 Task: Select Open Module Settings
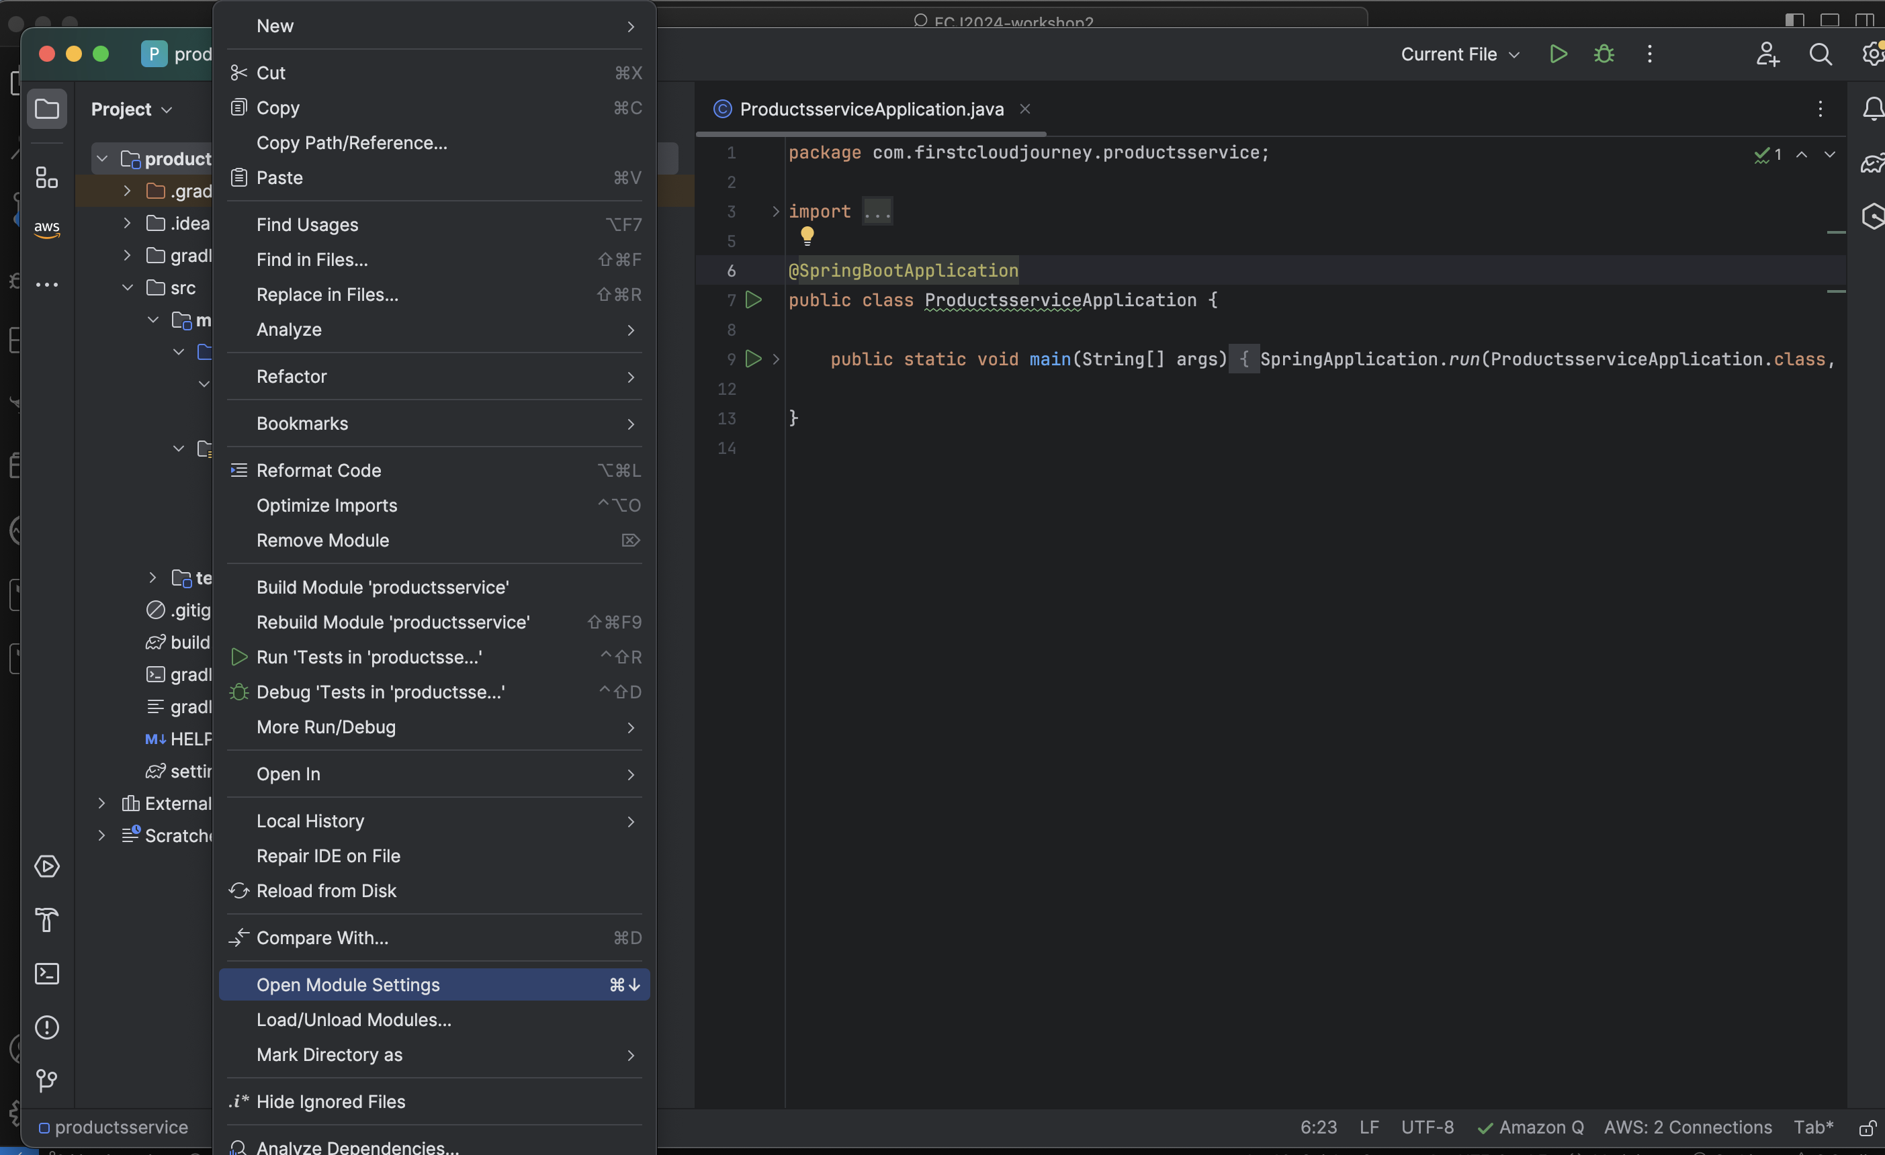(x=434, y=984)
